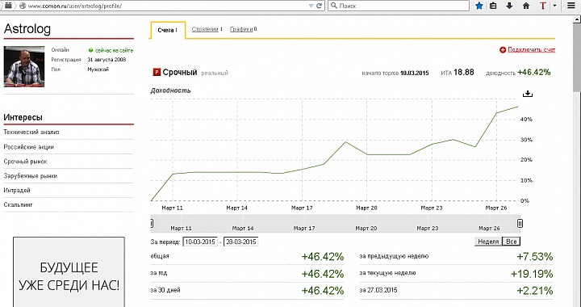Download chart data icon

(527, 94)
